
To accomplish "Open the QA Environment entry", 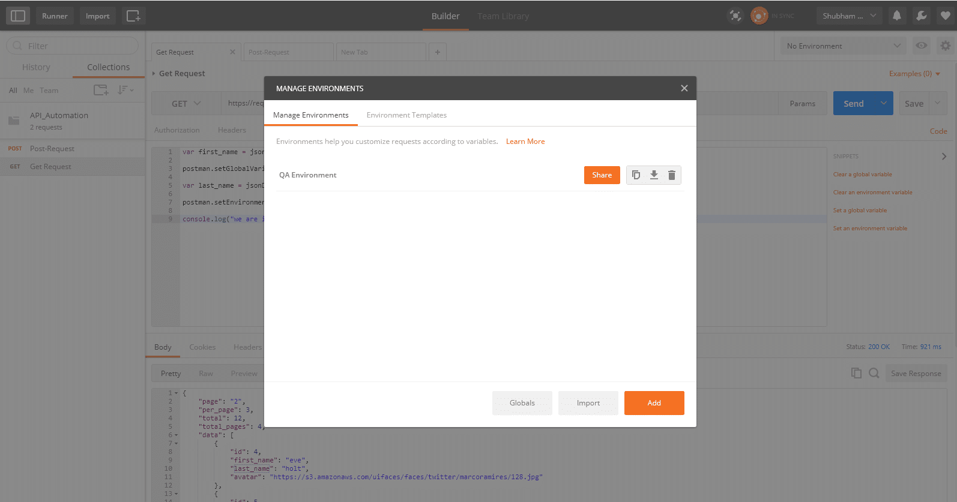I will (307, 175).
